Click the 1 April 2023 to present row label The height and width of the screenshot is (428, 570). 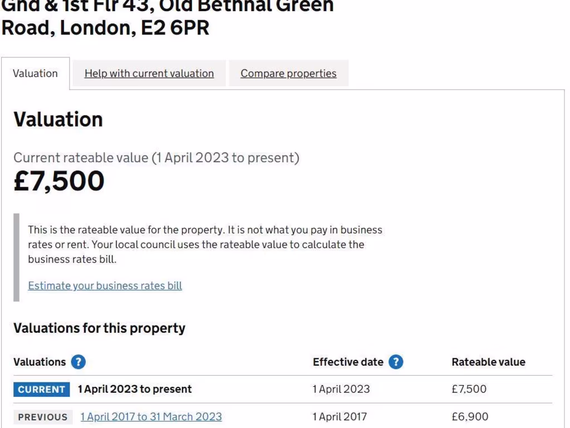click(x=135, y=390)
